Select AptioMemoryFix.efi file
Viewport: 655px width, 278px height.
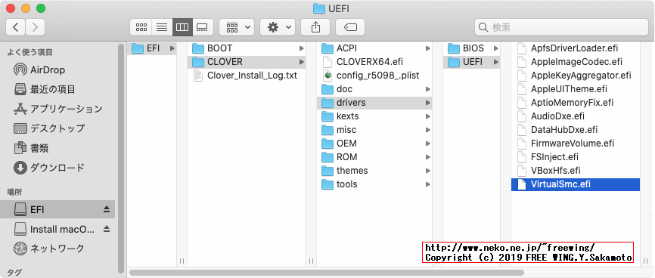click(x=576, y=103)
